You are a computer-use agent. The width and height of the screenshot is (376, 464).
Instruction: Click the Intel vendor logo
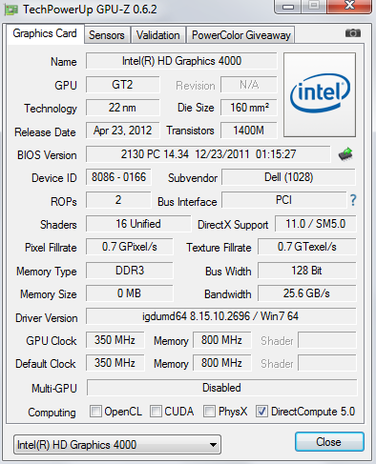(x=320, y=94)
